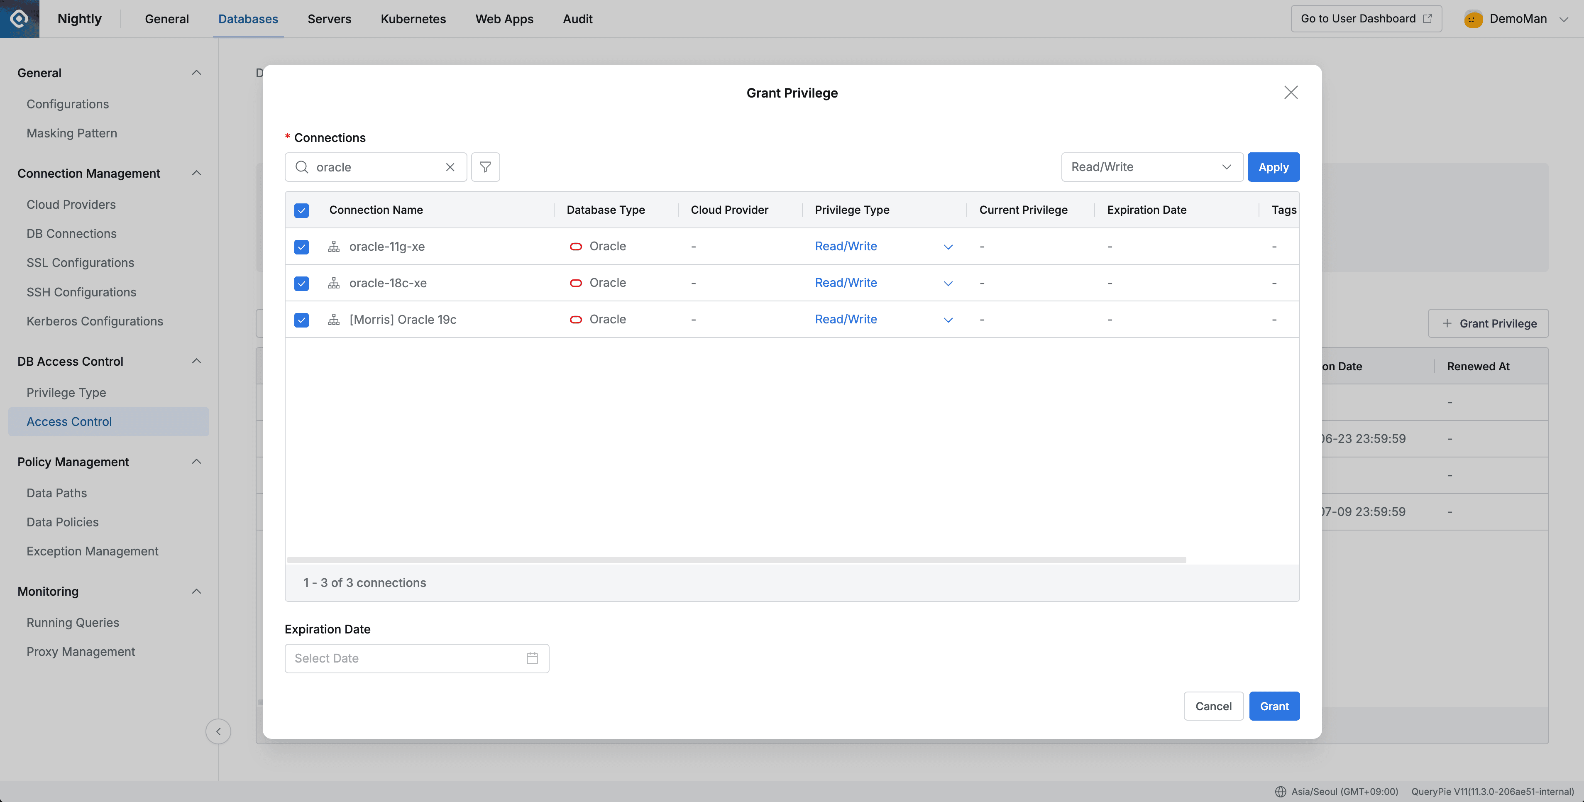Toggle the select-all header checkbox
Screen dimensions: 1584x802
point(301,210)
